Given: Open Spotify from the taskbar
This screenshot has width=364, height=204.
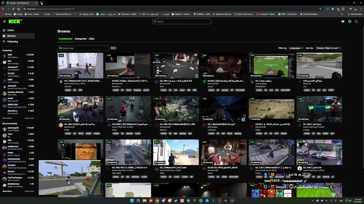Looking at the screenshot, I should coord(201,201).
